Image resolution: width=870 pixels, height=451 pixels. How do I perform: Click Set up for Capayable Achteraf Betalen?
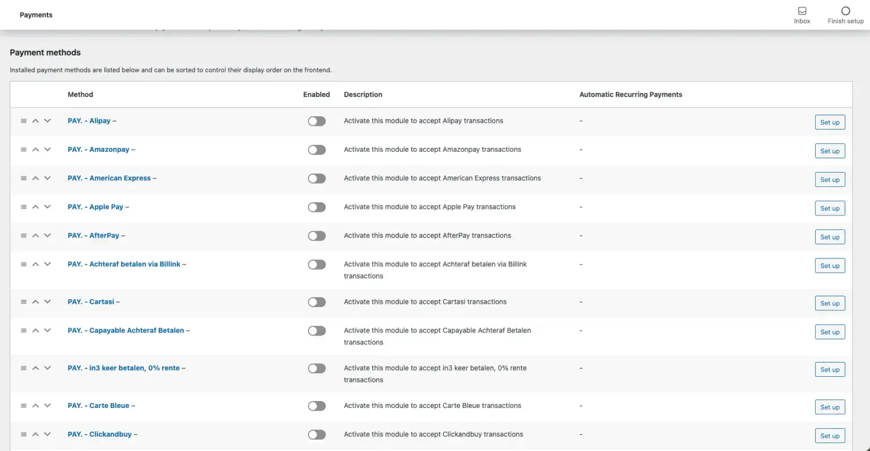(x=830, y=332)
